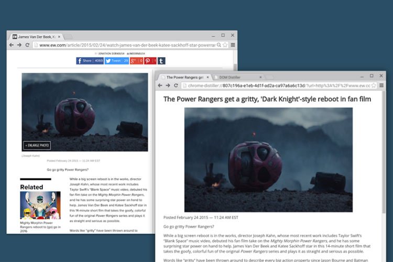This screenshot has height=262, width=393.
Task: Open Chrome menu in distiller window
Action: [381, 85]
